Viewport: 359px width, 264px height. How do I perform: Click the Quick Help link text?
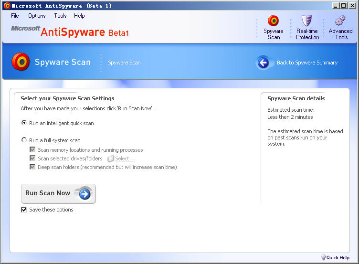[338, 258]
